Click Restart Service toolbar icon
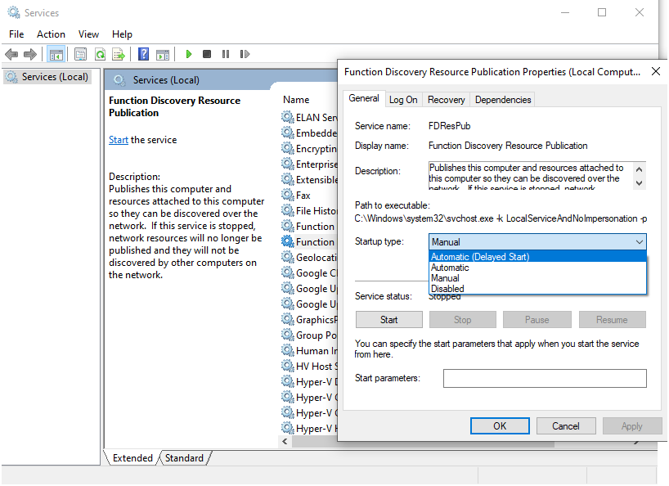Image resolution: width=669 pixels, height=486 pixels. point(245,54)
